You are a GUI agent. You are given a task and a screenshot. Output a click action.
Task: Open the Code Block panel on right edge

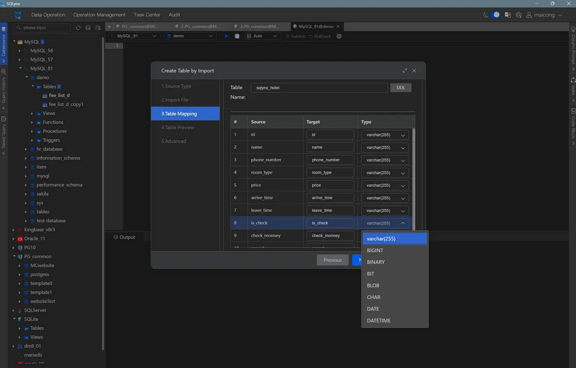point(573,124)
